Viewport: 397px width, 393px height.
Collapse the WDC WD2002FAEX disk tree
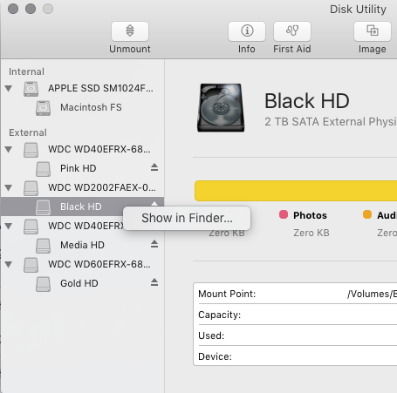pyautogui.click(x=9, y=187)
